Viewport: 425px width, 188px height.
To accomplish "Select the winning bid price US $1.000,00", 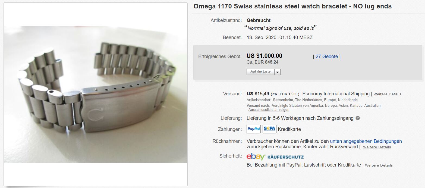I will 264,56.
